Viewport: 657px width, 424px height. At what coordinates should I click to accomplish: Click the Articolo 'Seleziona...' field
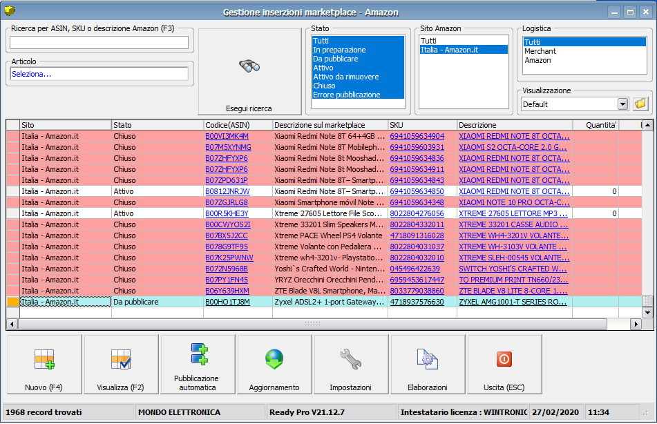(99, 74)
